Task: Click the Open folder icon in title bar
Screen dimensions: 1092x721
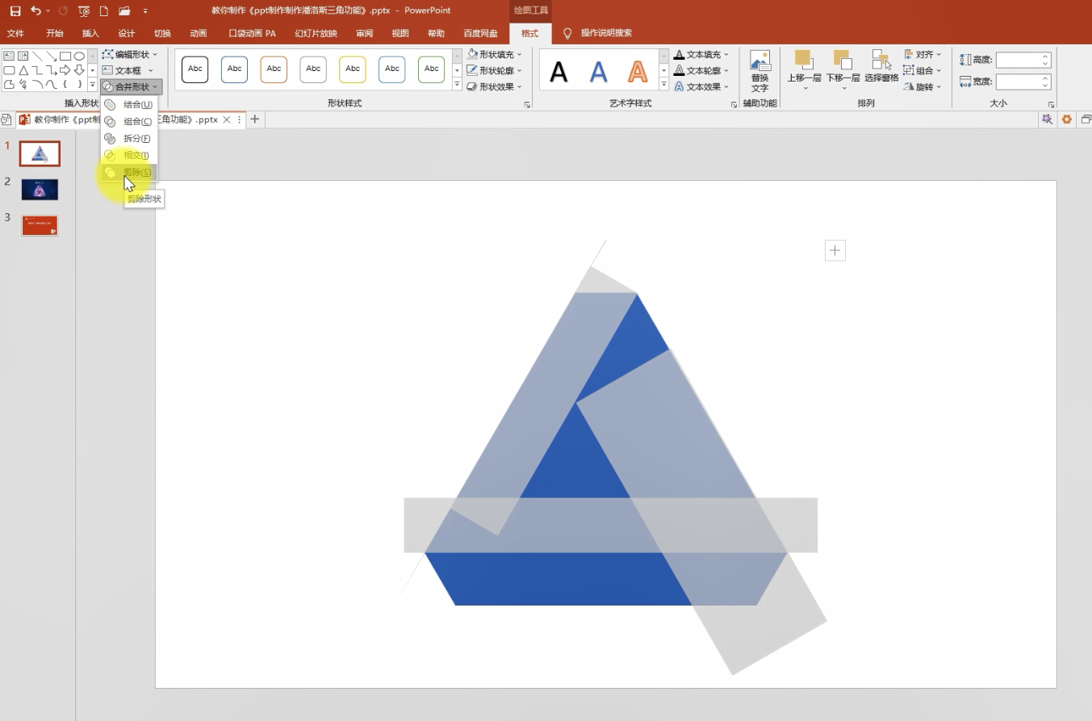Action: 123,10
